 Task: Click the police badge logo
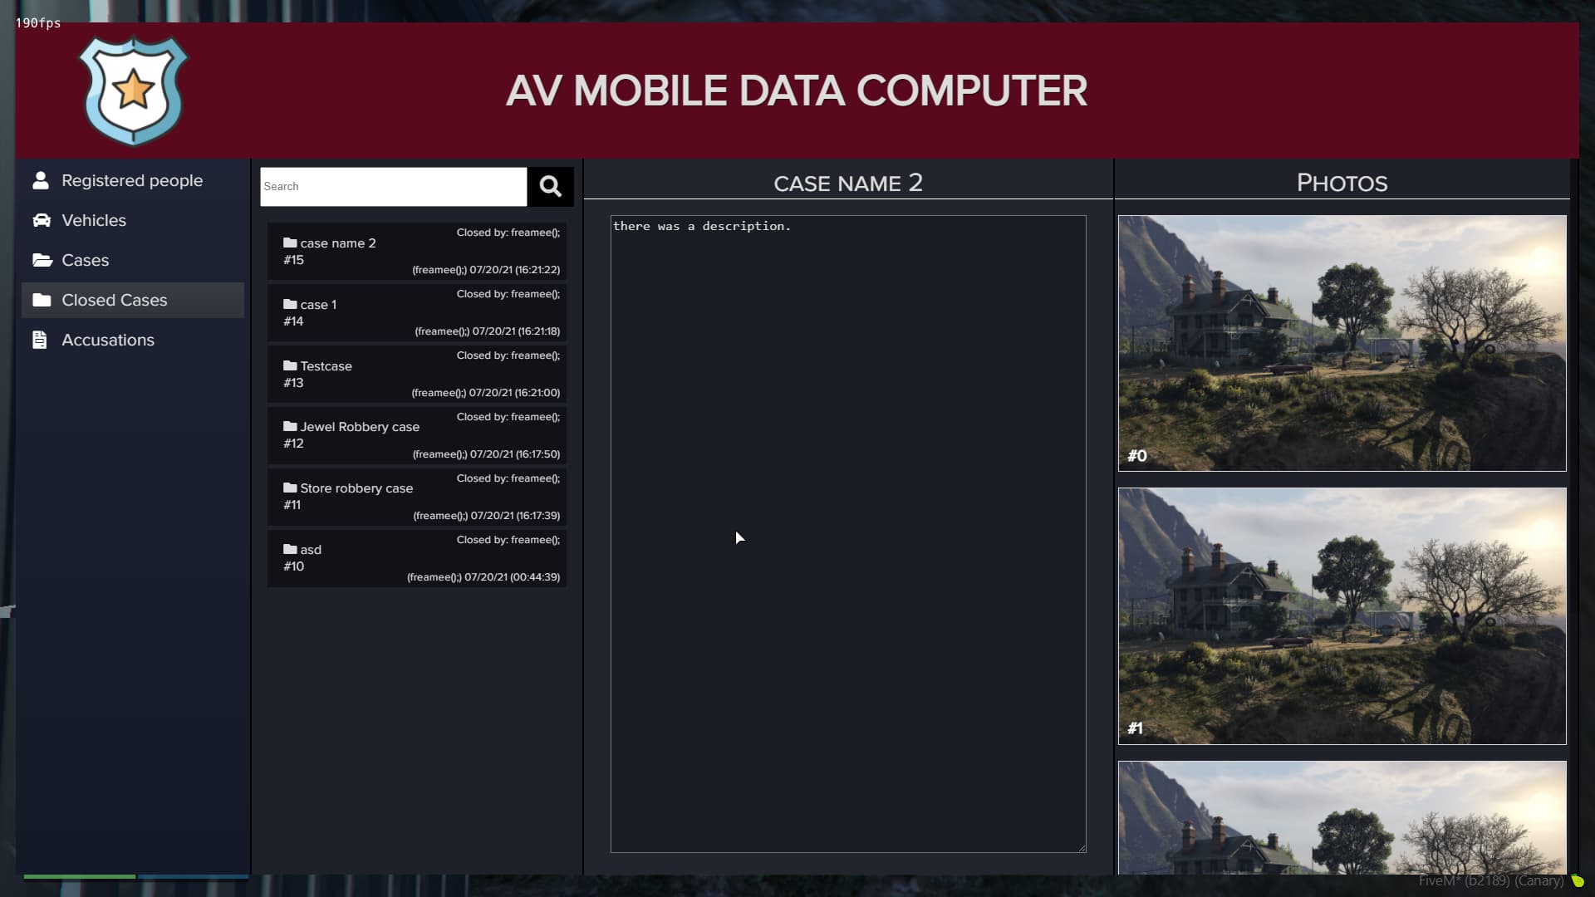[x=134, y=91]
